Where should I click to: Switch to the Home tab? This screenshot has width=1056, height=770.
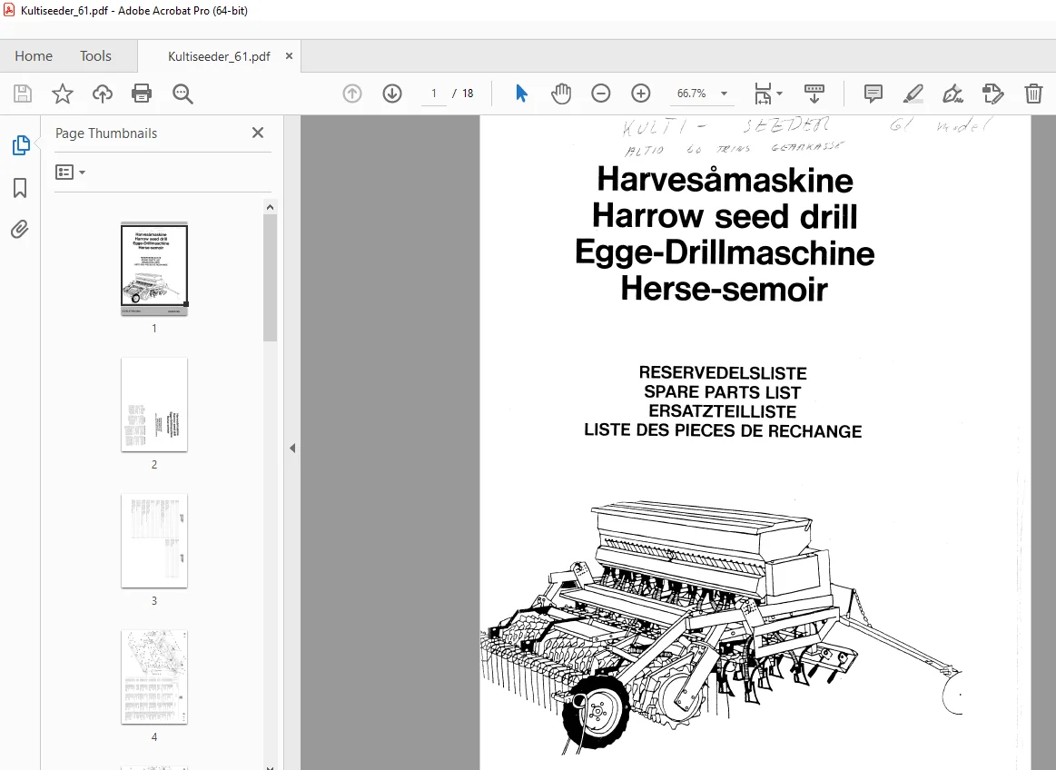point(34,56)
